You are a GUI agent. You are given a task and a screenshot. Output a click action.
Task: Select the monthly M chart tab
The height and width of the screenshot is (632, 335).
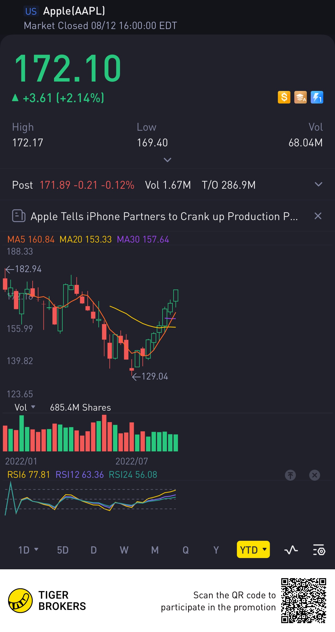click(155, 550)
